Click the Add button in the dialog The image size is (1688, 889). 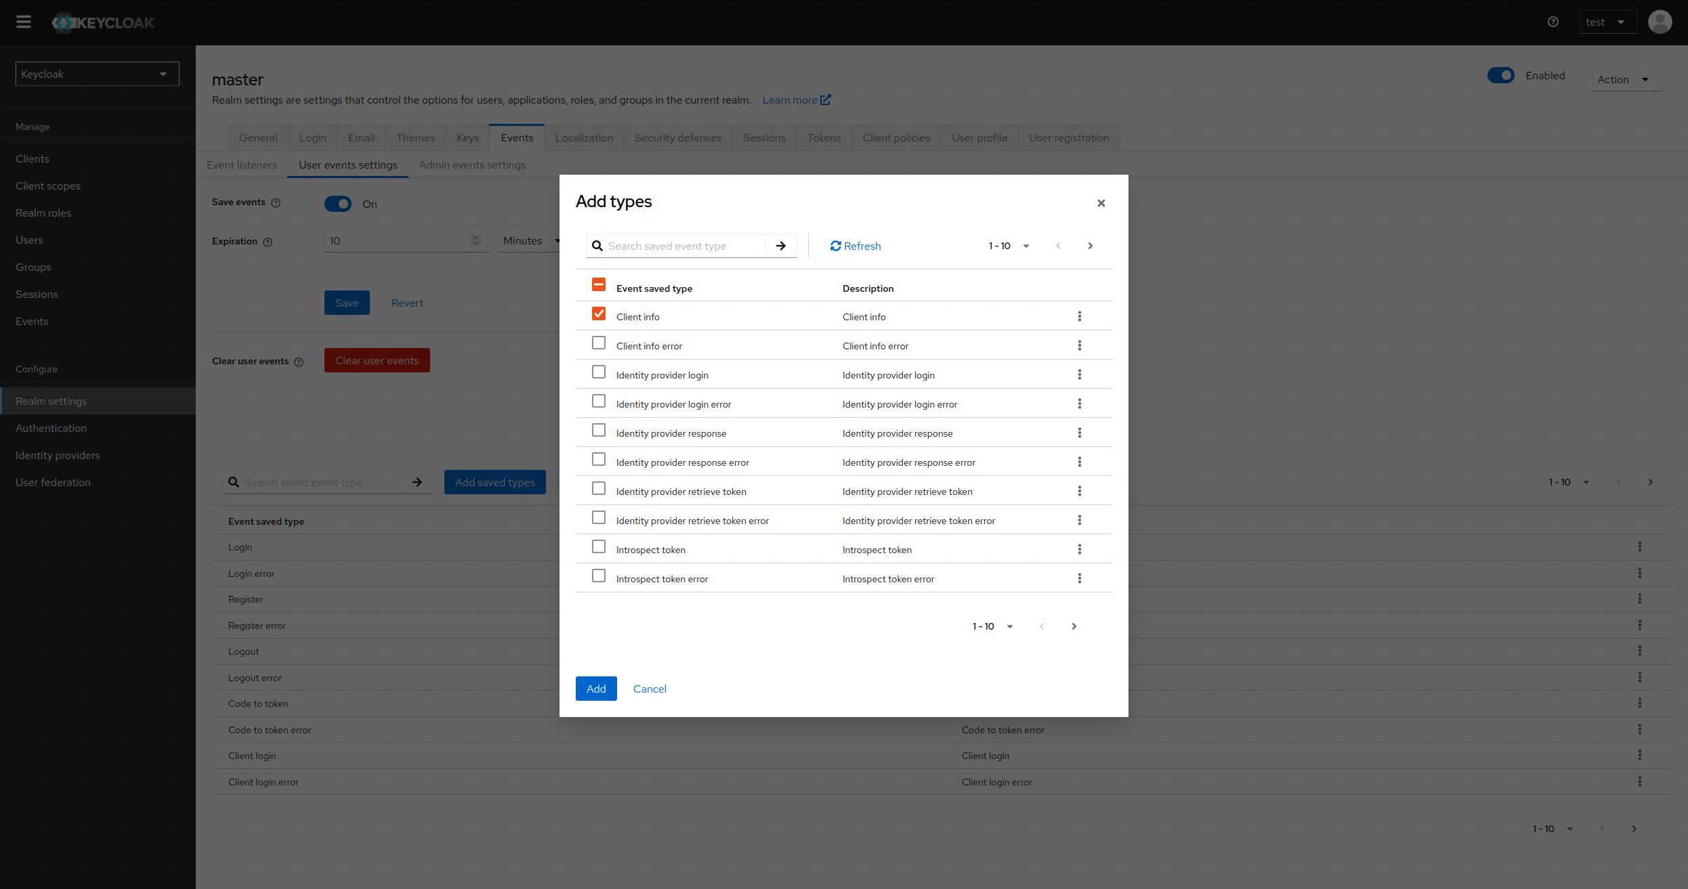pyautogui.click(x=596, y=689)
